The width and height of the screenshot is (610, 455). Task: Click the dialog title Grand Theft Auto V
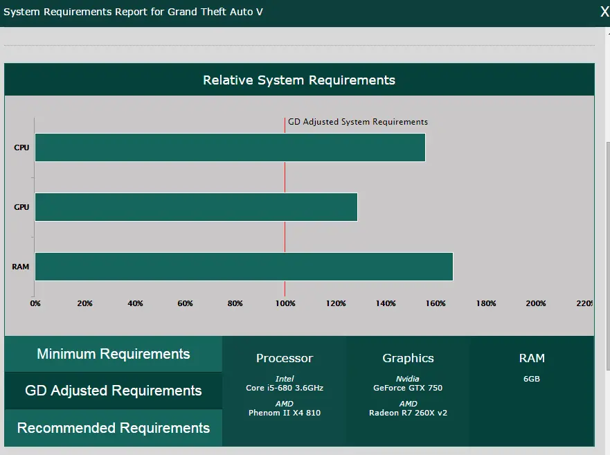(x=215, y=12)
